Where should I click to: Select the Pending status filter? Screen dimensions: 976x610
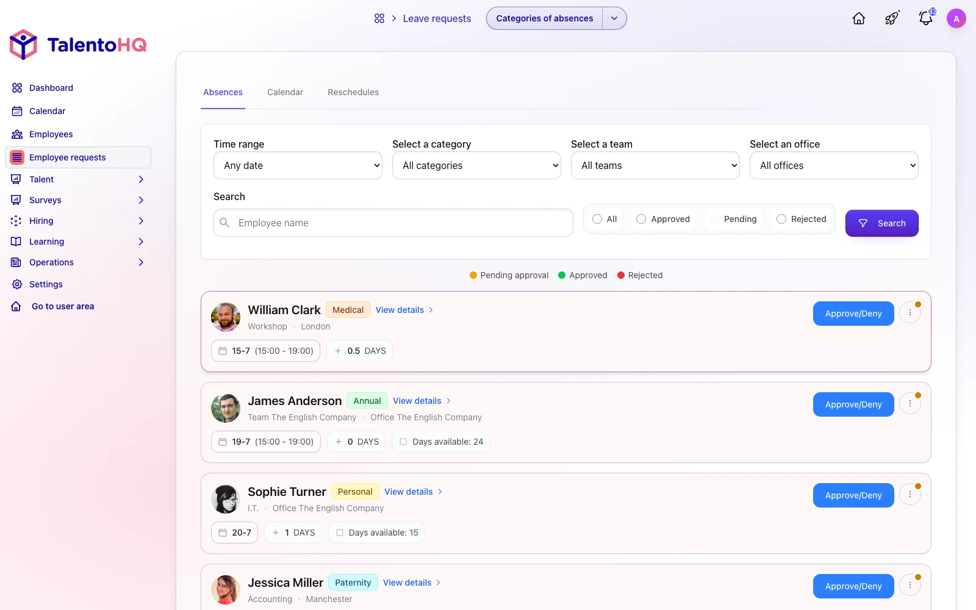click(x=734, y=219)
